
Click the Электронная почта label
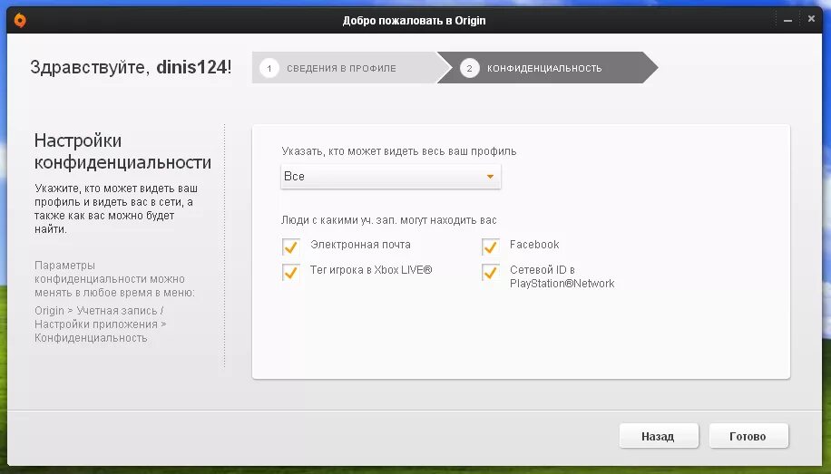360,245
